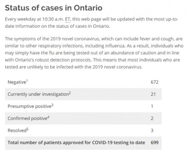Click the confirmed positive count of 2
This screenshot has height=153, width=188.
[x=152, y=118]
